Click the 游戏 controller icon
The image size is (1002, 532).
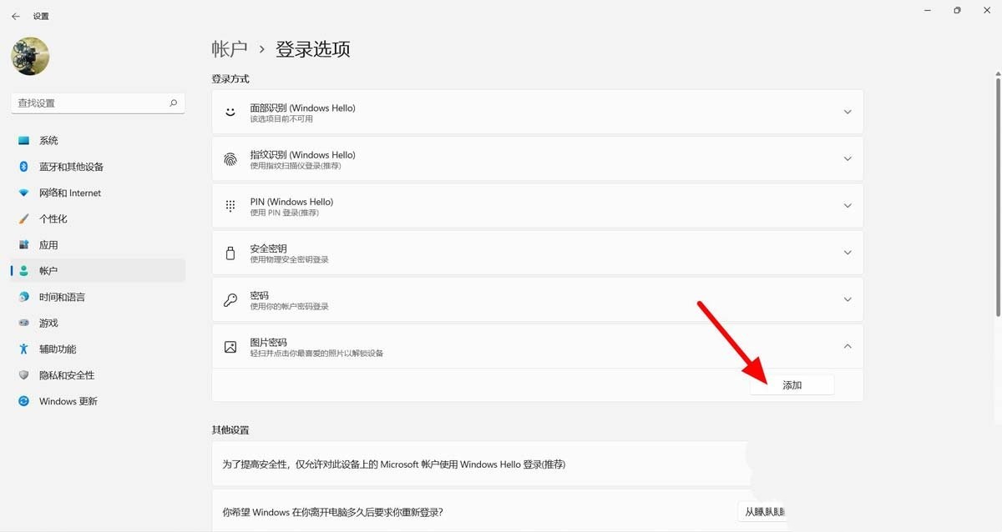23,323
